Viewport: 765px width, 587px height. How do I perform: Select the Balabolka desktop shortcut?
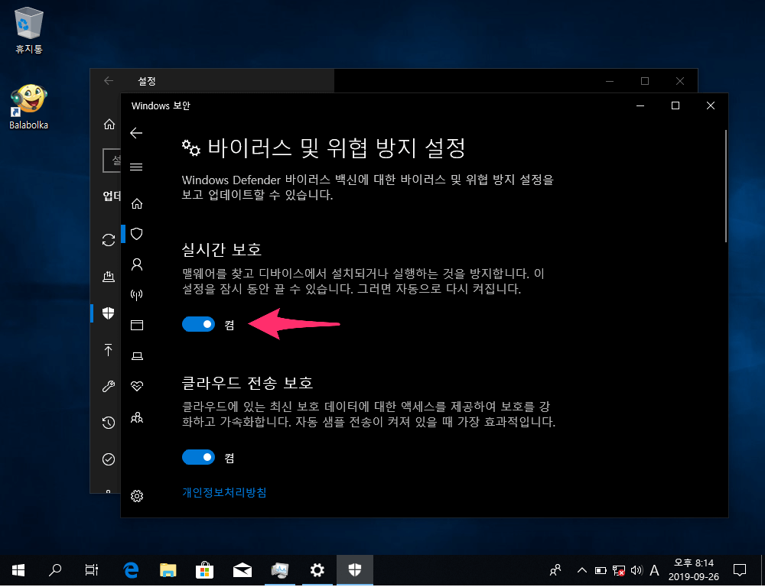coord(29,107)
